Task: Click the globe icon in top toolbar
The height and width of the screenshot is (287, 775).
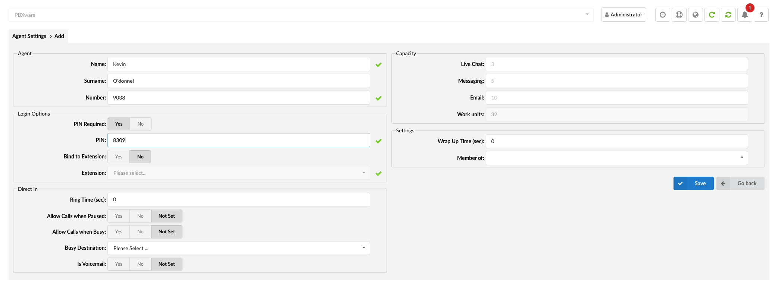Action: [695, 15]
